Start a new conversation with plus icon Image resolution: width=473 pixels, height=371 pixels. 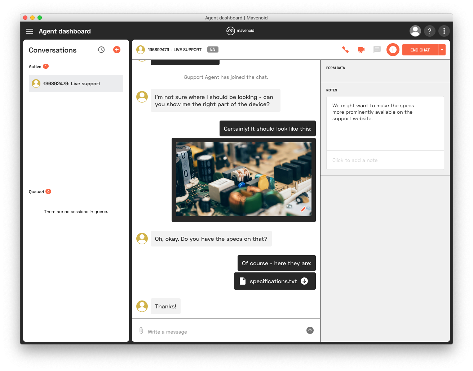(x=117, y=50)
